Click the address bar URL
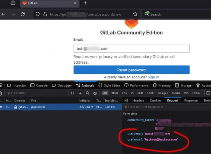This screenshot has width=211, height=154. pyautogui.click(x=85, y=14)
